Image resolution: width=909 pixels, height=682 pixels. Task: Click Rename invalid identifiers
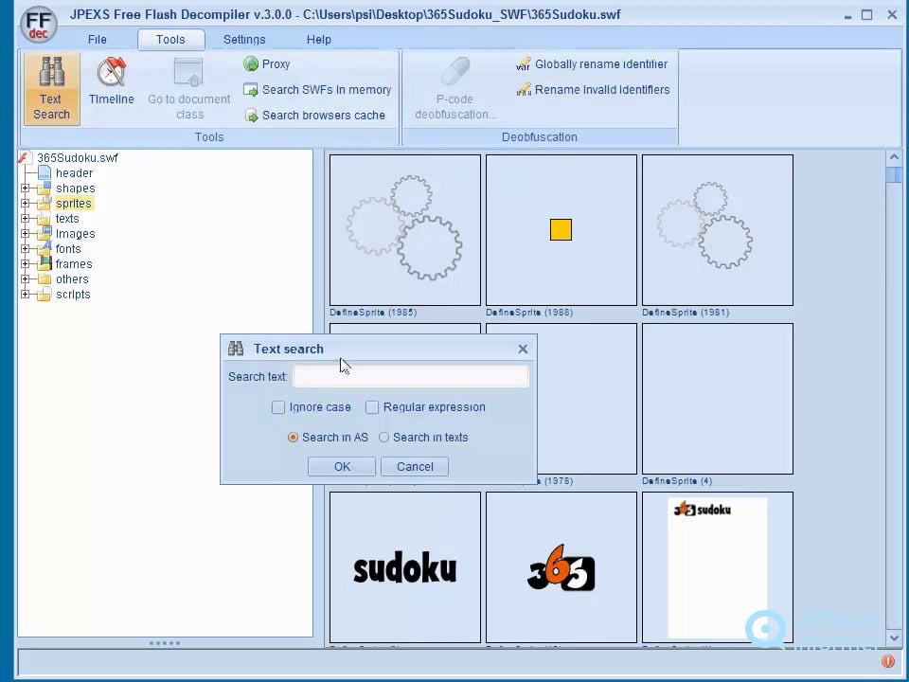(x=593, y=89)
